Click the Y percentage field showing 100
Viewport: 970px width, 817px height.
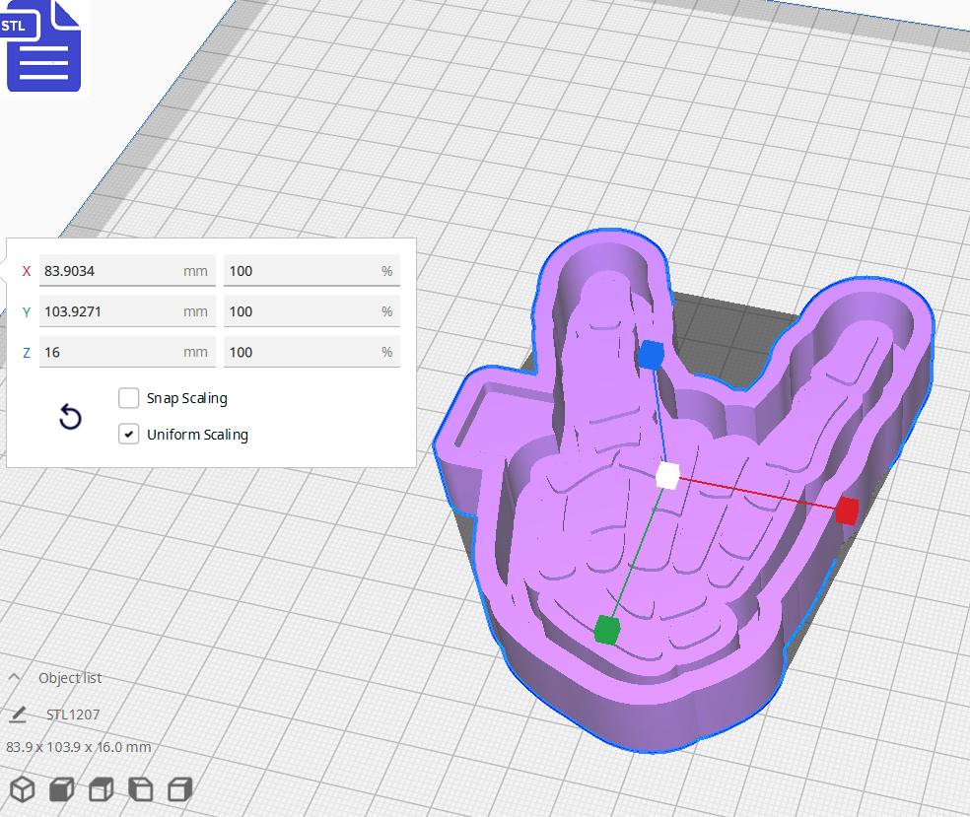(x=312, y=310)
